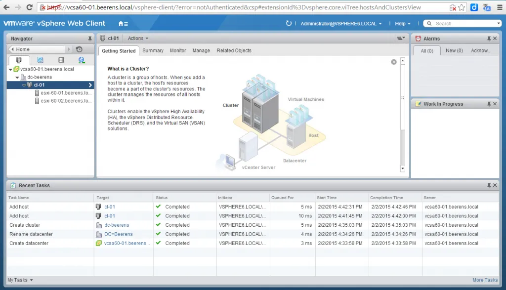Open the Chrome menu hamburger icon
Screen dimensions: 506x290
pyautogui.click(x=500, y=7)
